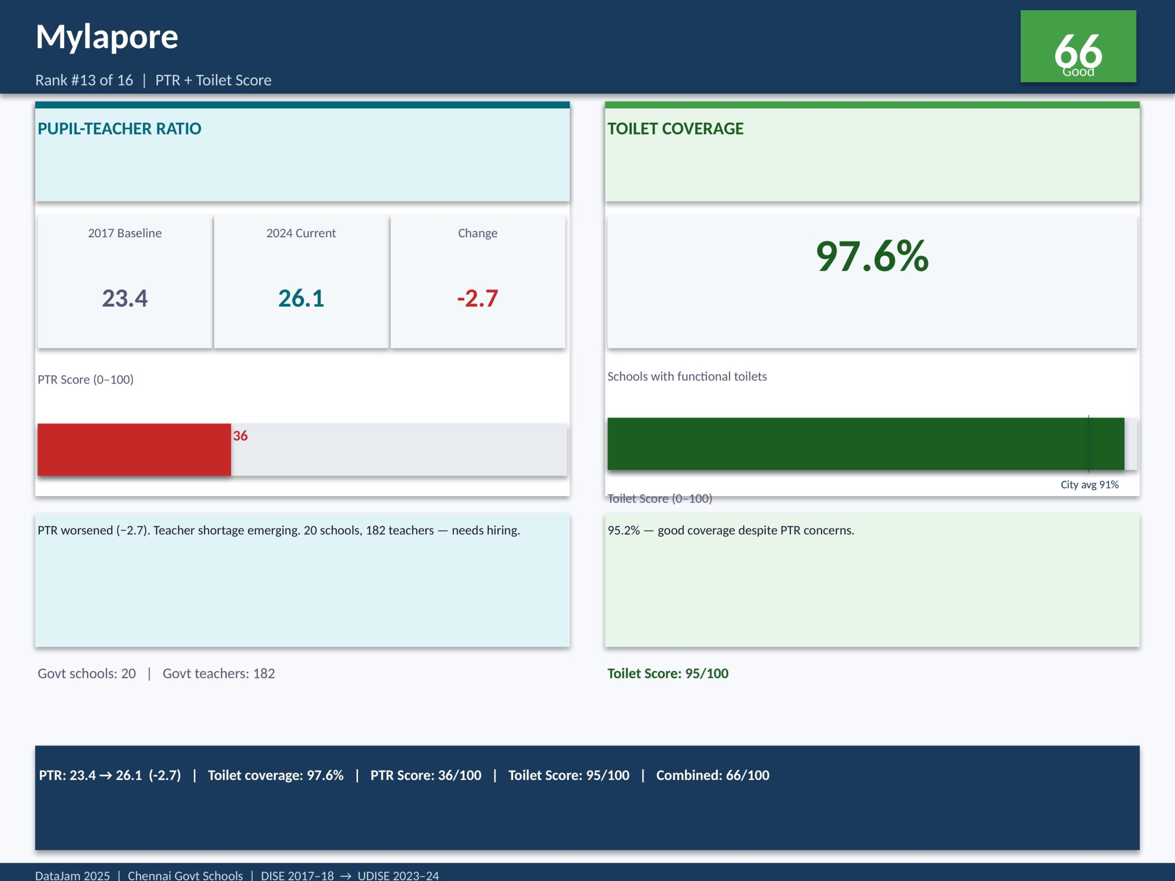
Task: Click the Rank #13 of 16 subtitle
Action: tap(84, 80)
